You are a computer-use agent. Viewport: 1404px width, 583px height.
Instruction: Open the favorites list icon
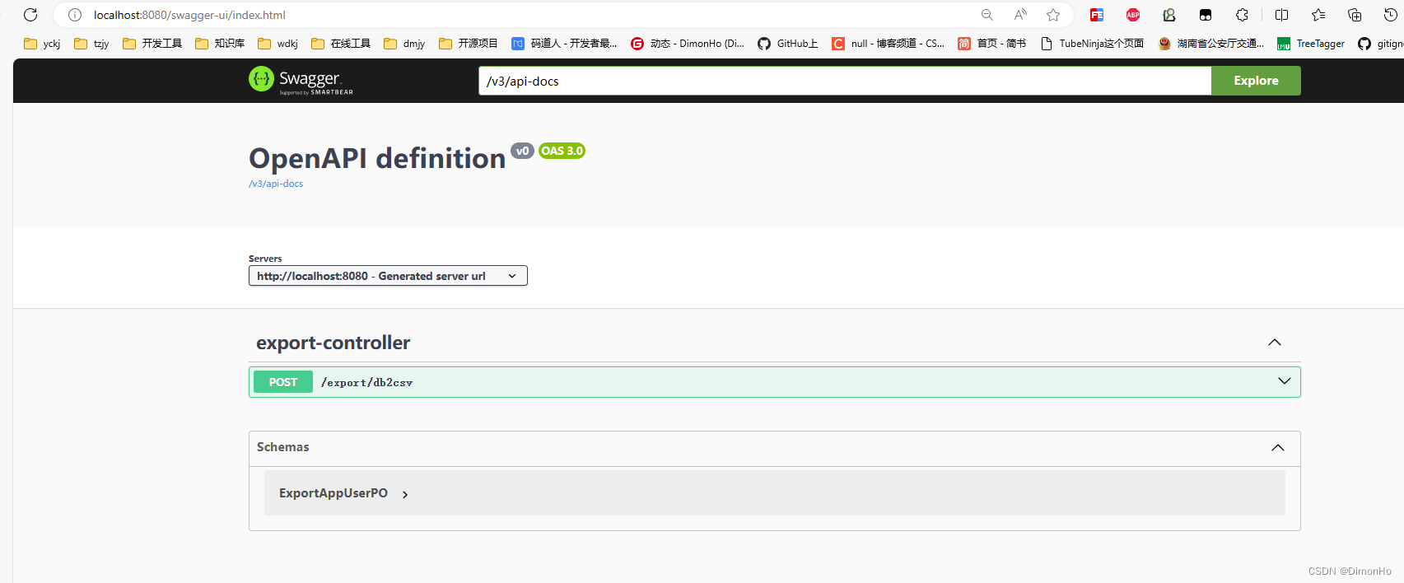[1318, 15]
